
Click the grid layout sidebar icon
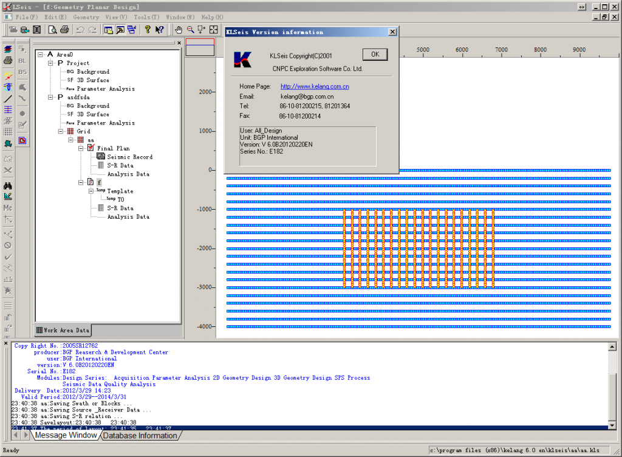coord(8,132)
